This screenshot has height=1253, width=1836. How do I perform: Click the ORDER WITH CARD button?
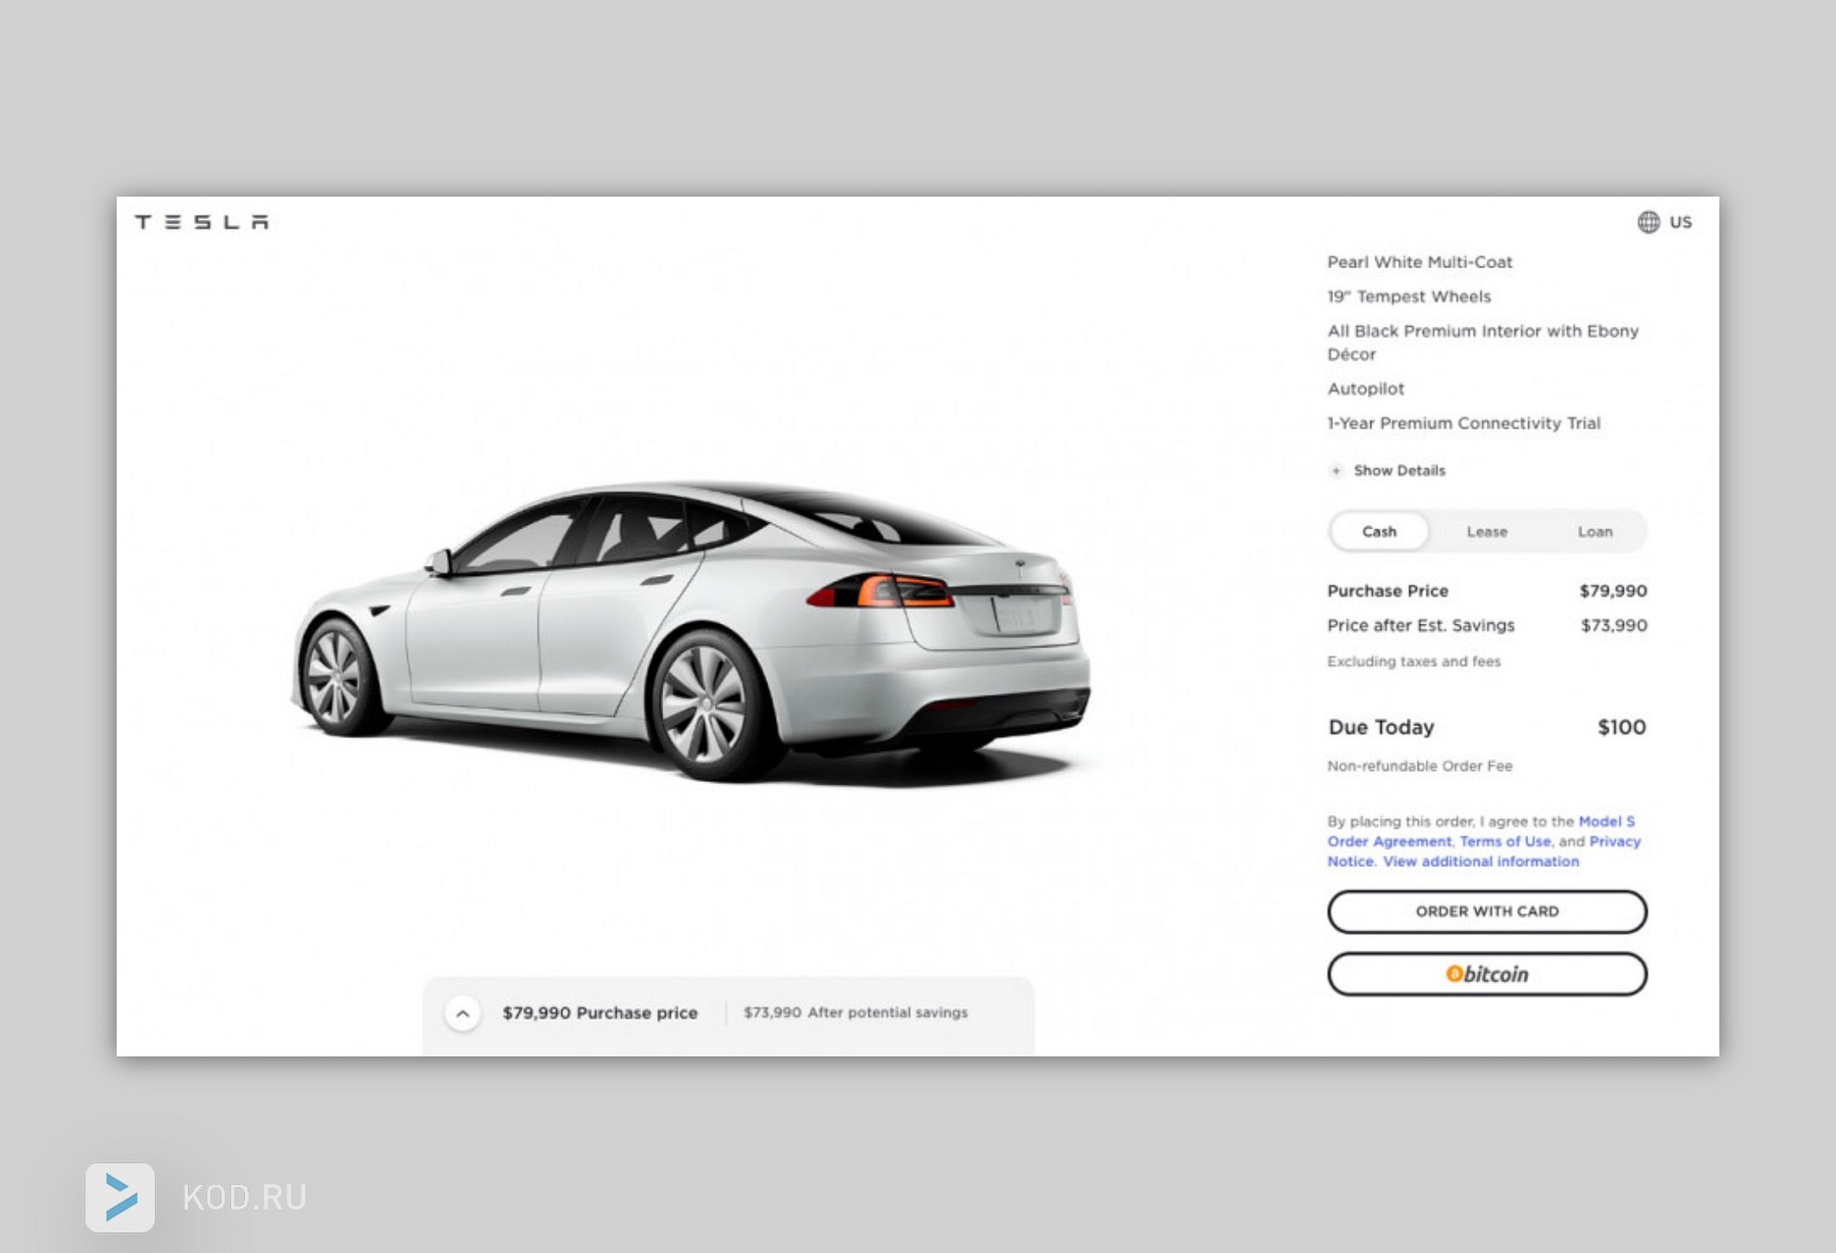1487,912
